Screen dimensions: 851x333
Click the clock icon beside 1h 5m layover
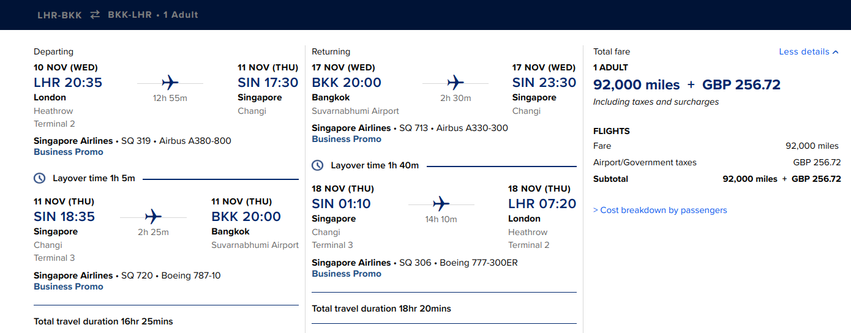[x=39, y=179]
